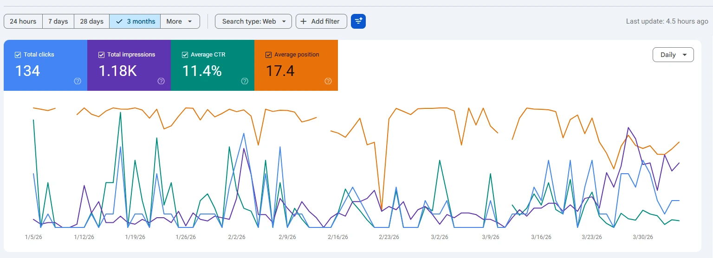Select the 3 months date range
This screenshot has height=258, width=713.
135,21
